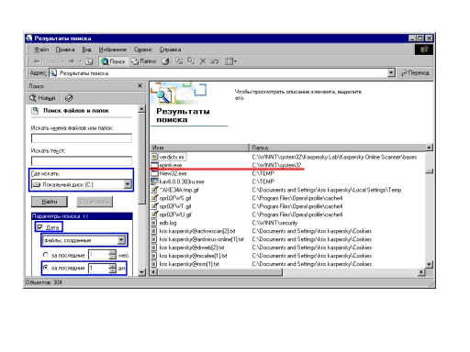This screenshot has width=470, height=352.
Task: Click the results horizontal scrollbar thumb
Action: (x=220, y=272)
